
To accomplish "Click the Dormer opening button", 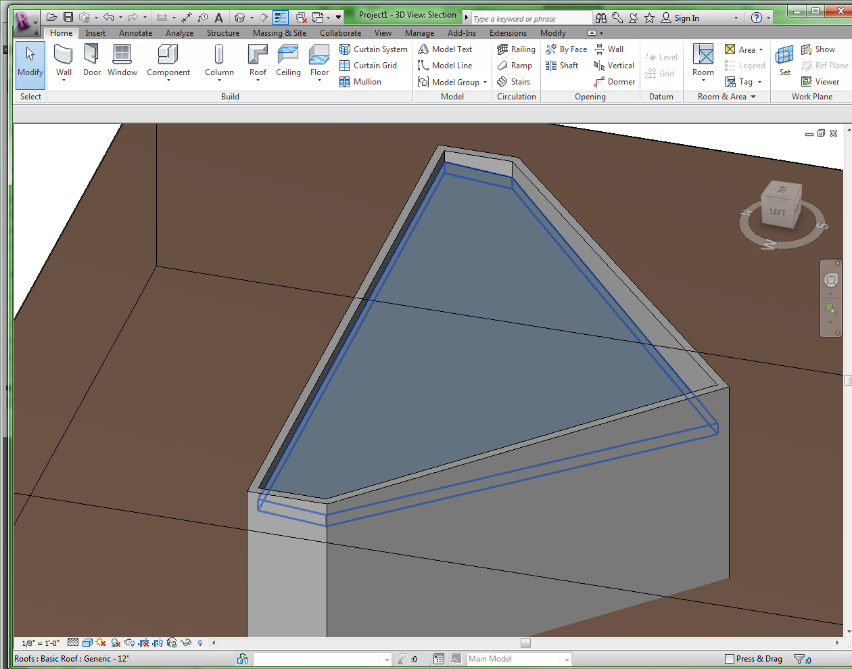I will 614,82.
